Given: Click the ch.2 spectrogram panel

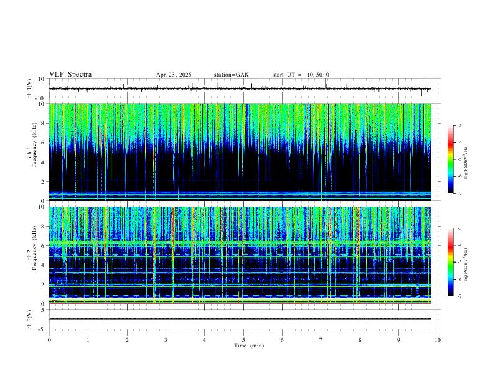Looking at the screenshot, I should coord(240,255).
